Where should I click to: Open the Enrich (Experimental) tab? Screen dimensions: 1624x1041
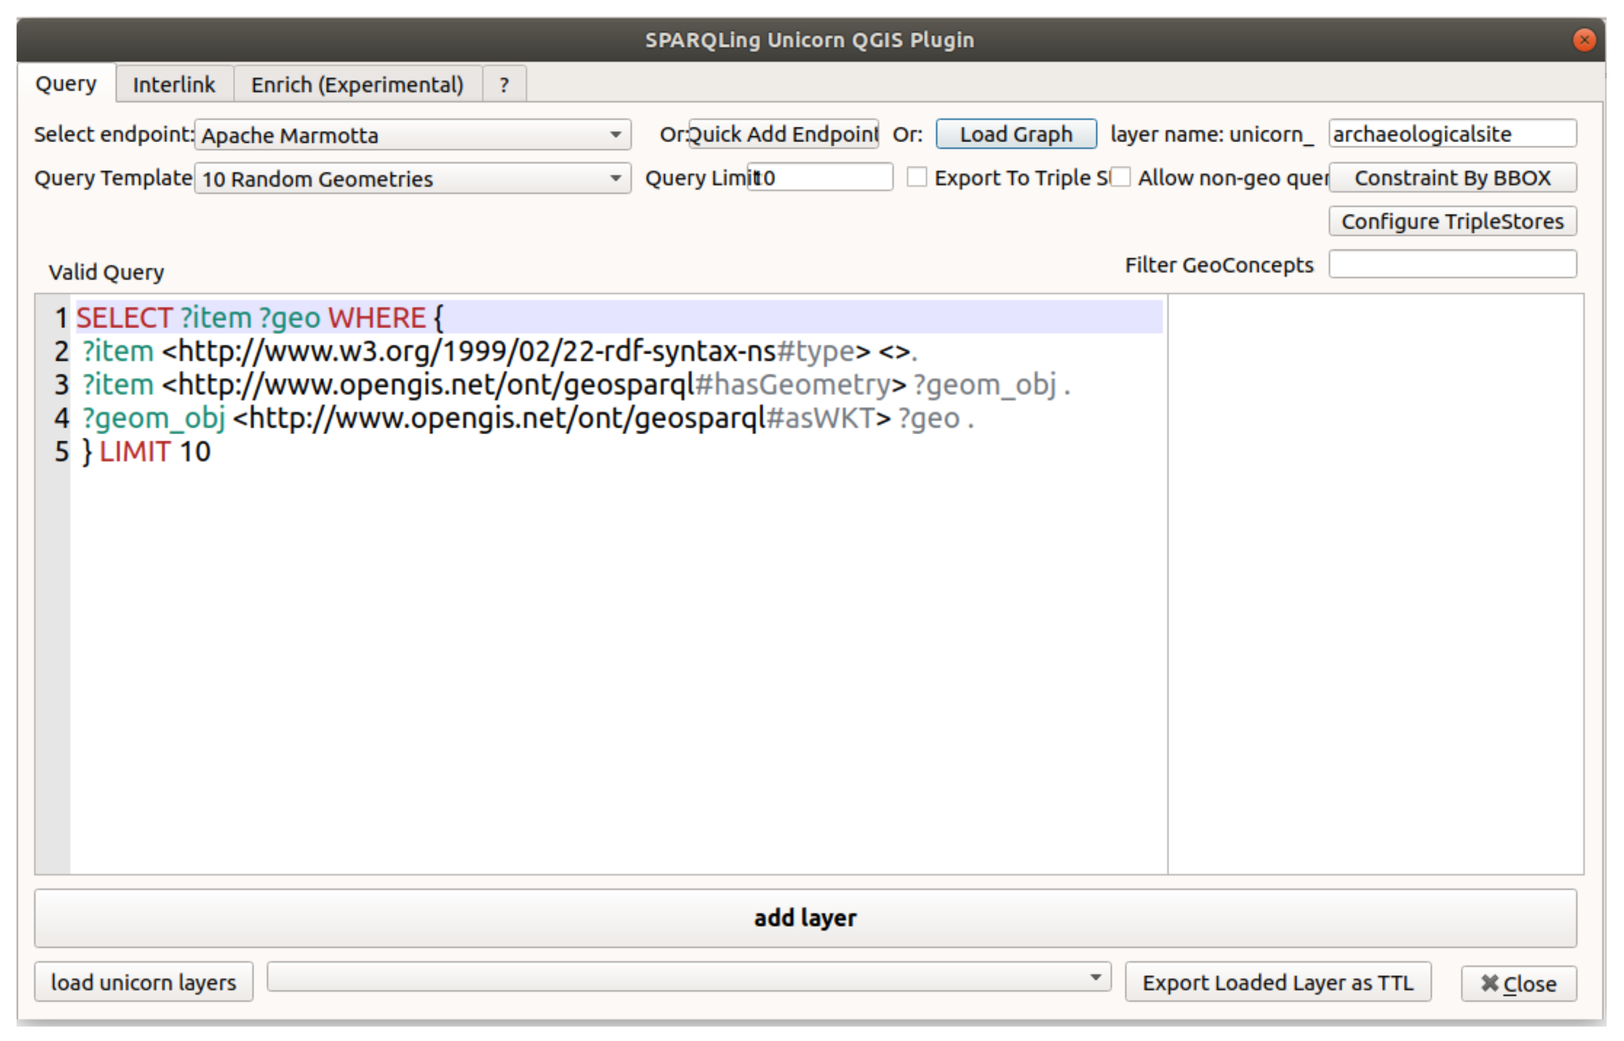coord(357,84)
